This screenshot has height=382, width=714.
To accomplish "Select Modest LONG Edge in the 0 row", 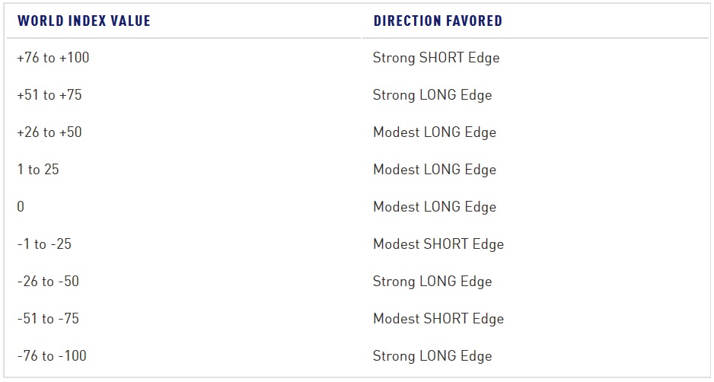I will (x=435, y=207).
